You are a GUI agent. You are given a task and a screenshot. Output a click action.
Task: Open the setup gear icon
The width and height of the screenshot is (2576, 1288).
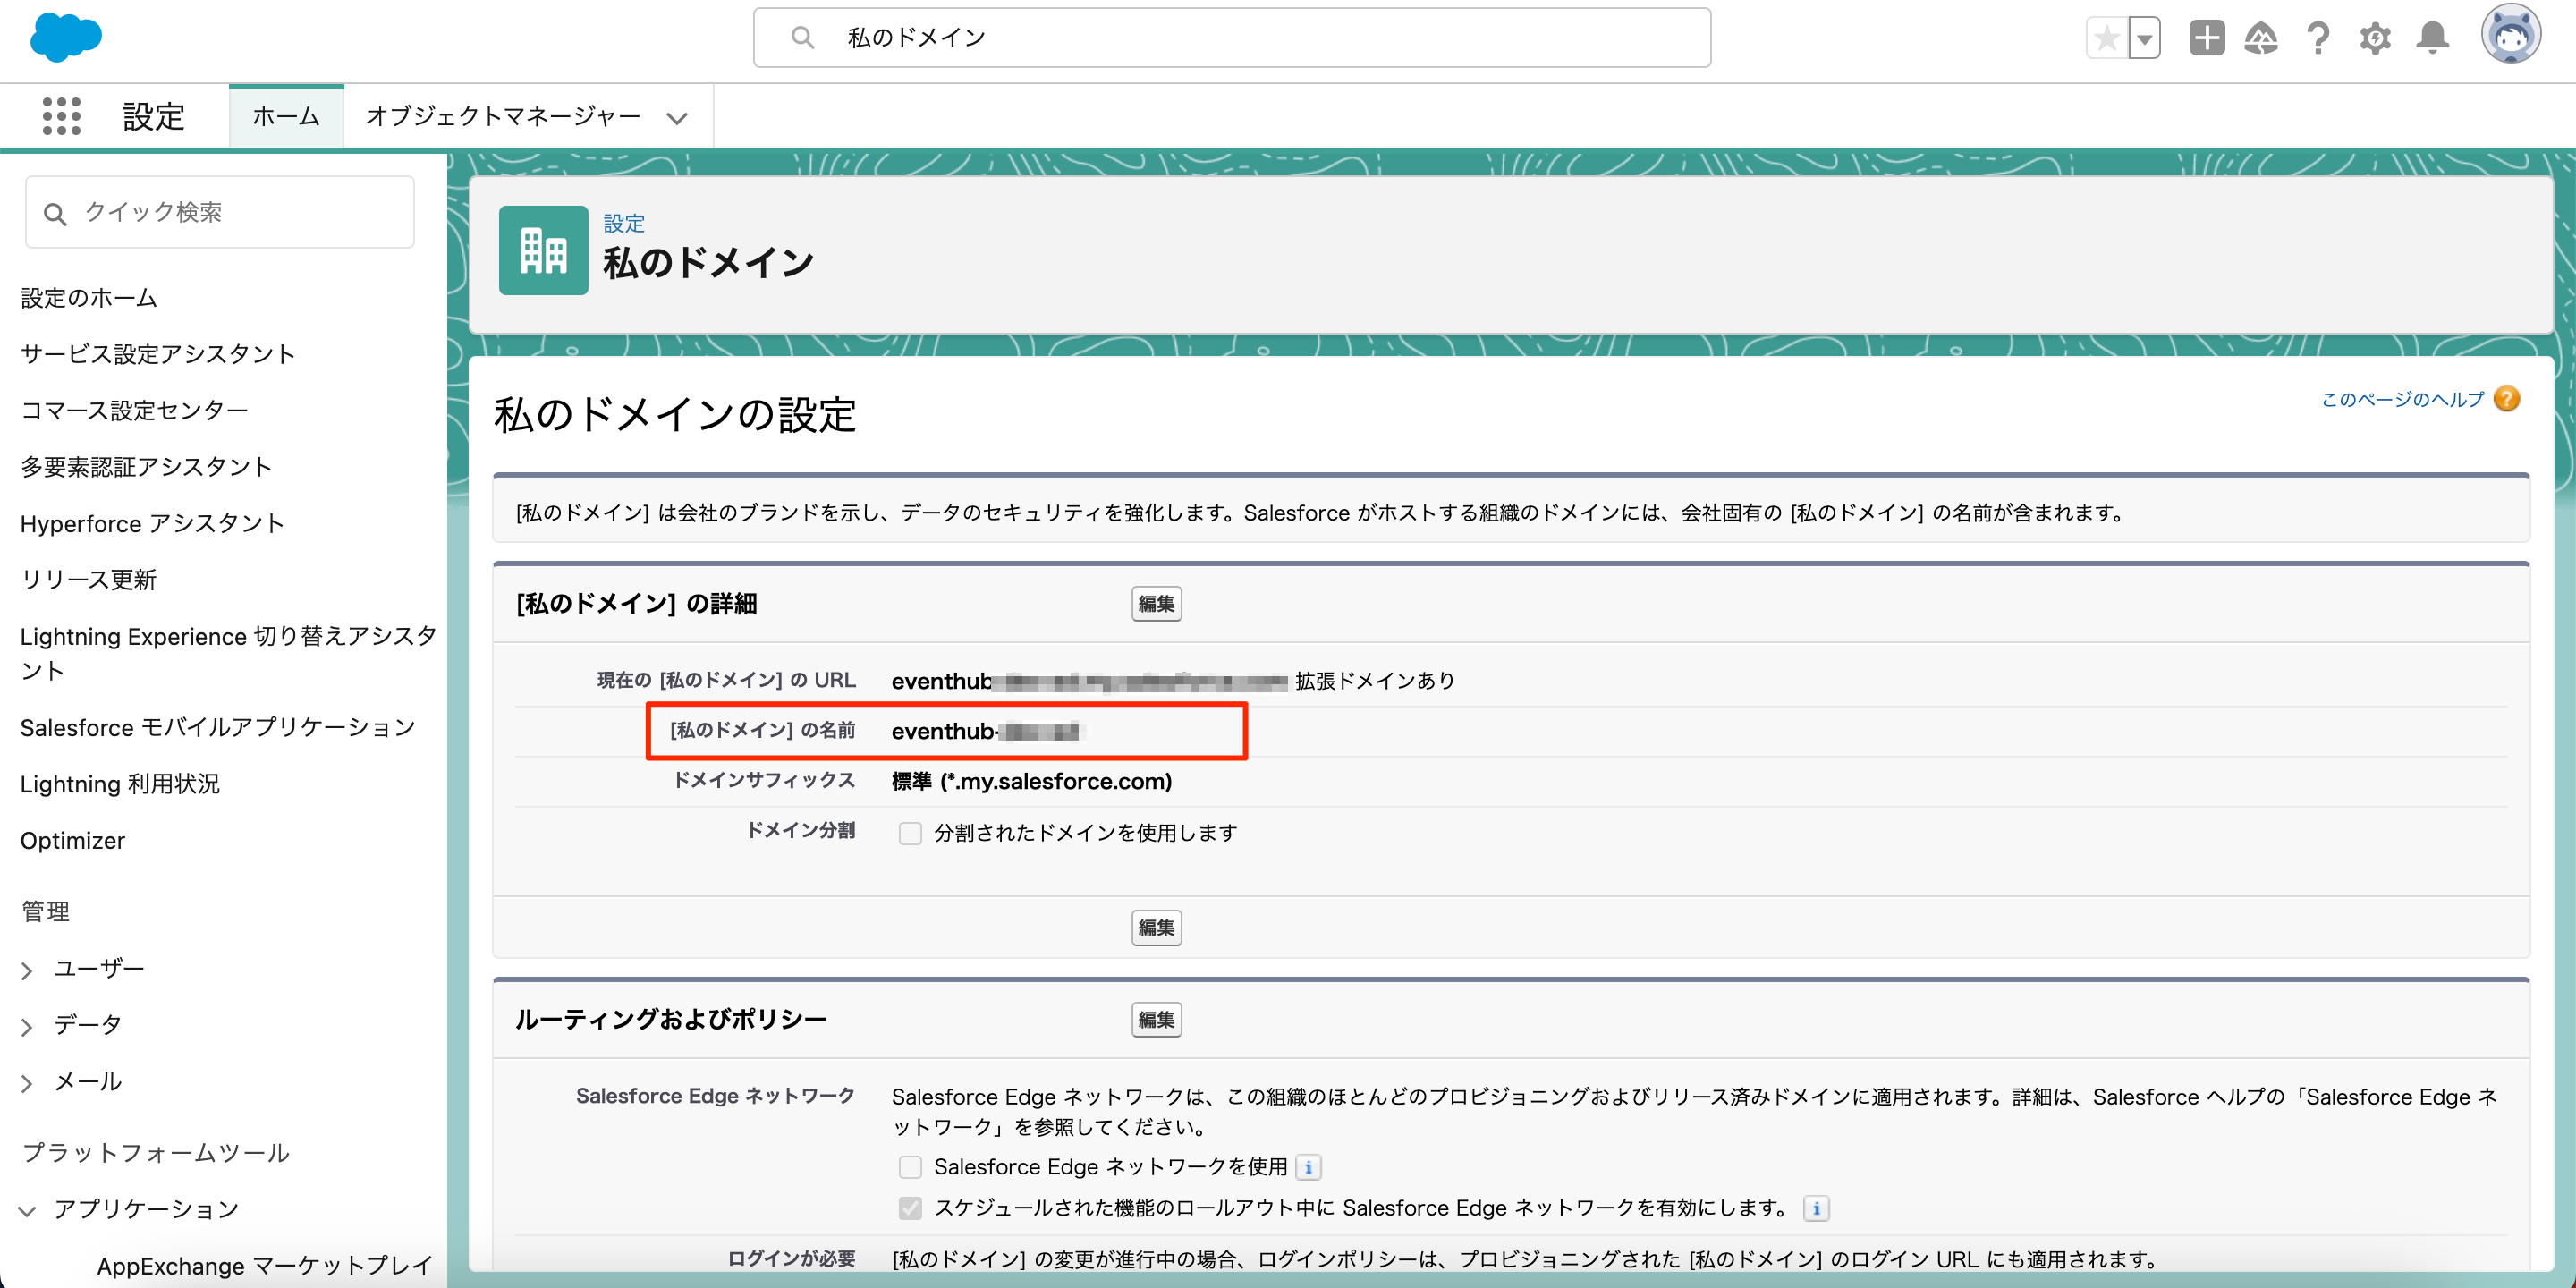(2375, 39)
